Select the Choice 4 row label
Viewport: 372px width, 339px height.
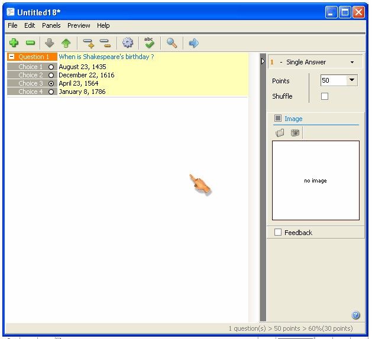point(31,92)
